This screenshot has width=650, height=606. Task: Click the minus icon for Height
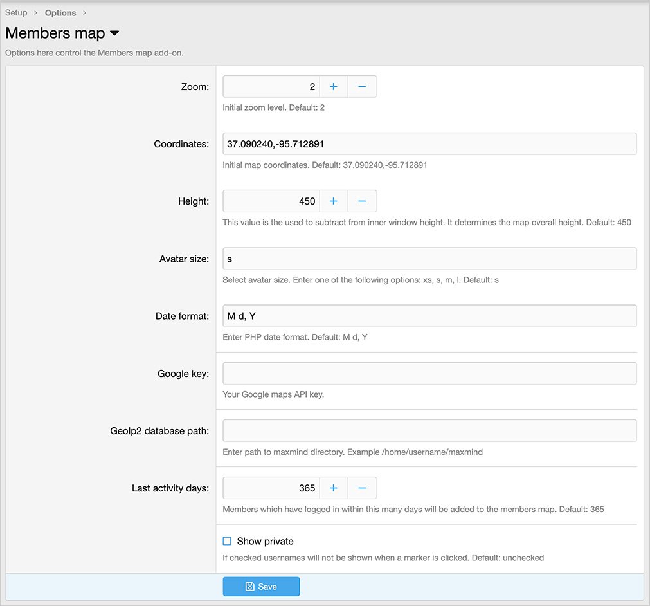tap(362, 201)
